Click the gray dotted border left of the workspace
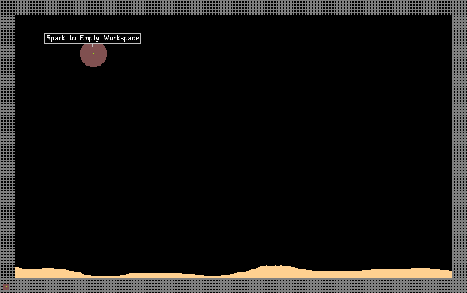This screenshot has height=293, width=467. pyautogui.click(x=8, y=146)
